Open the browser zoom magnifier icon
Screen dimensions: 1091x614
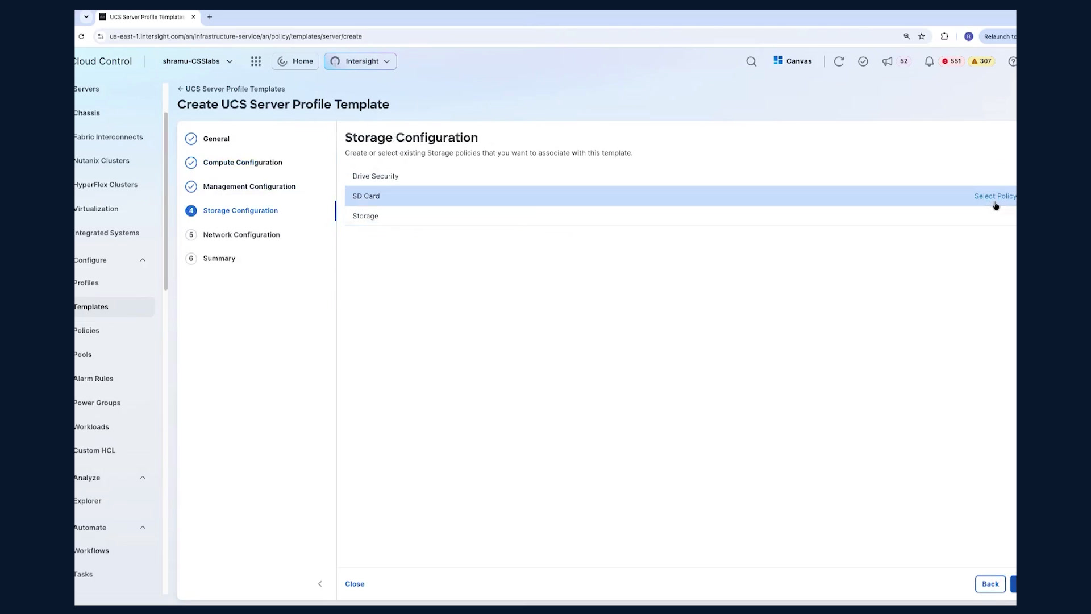point(906,36)
